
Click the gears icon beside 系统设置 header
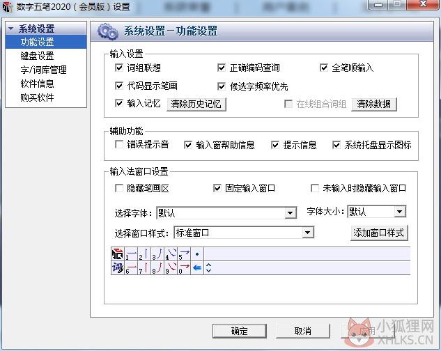click(x=108, y=31)
